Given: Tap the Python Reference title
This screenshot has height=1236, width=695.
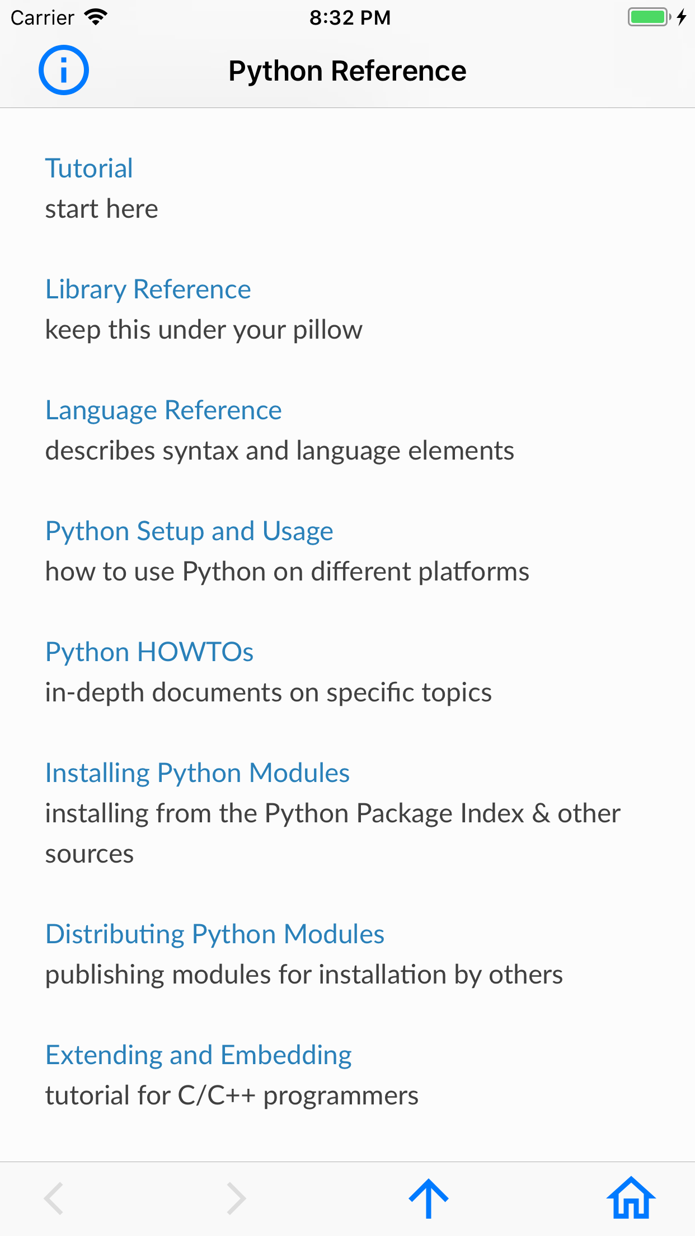Looking at the screenshot, I should (x=347, y=71).
